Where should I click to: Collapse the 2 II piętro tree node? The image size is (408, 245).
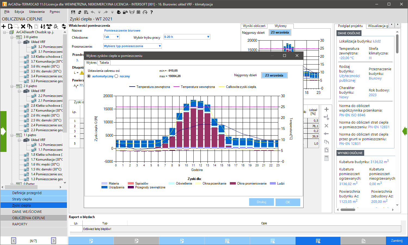click(x=12, y=86)
